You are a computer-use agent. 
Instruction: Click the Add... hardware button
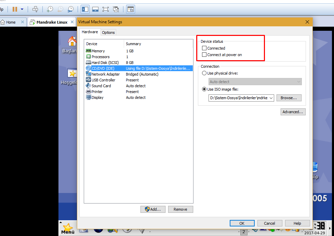point(153,209)
